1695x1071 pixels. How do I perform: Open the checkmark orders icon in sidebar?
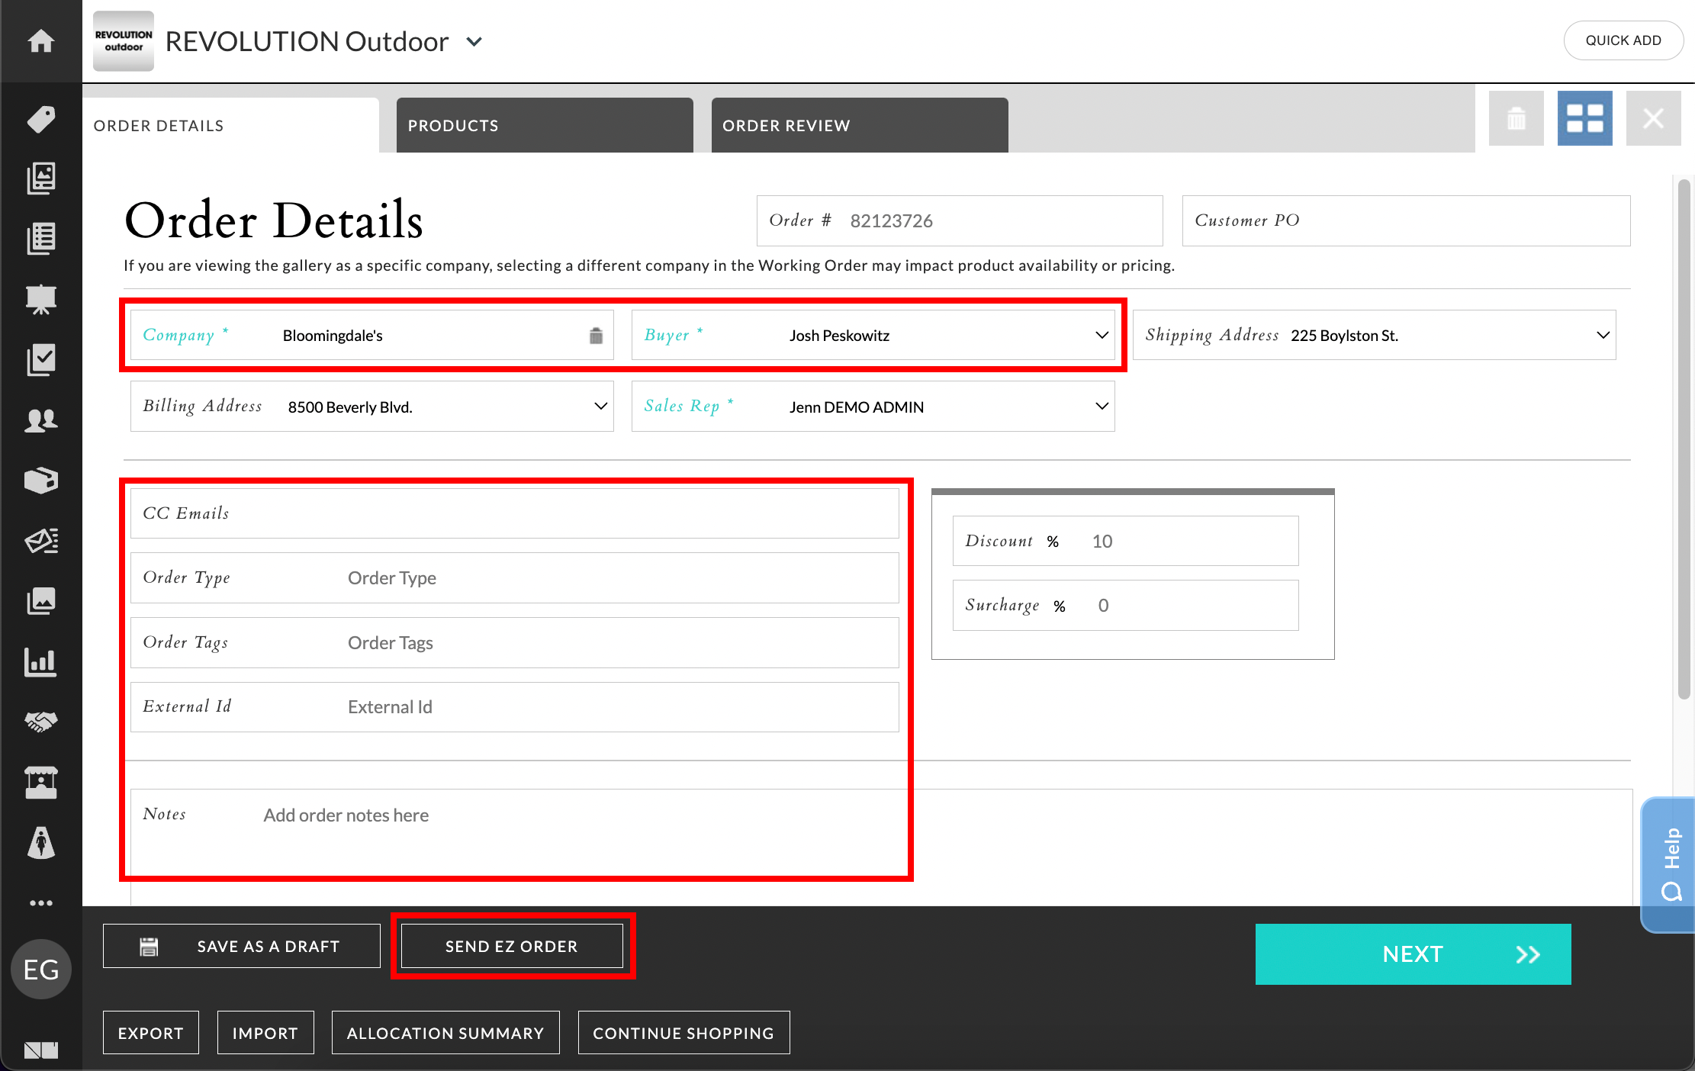[x=41, y=359]
